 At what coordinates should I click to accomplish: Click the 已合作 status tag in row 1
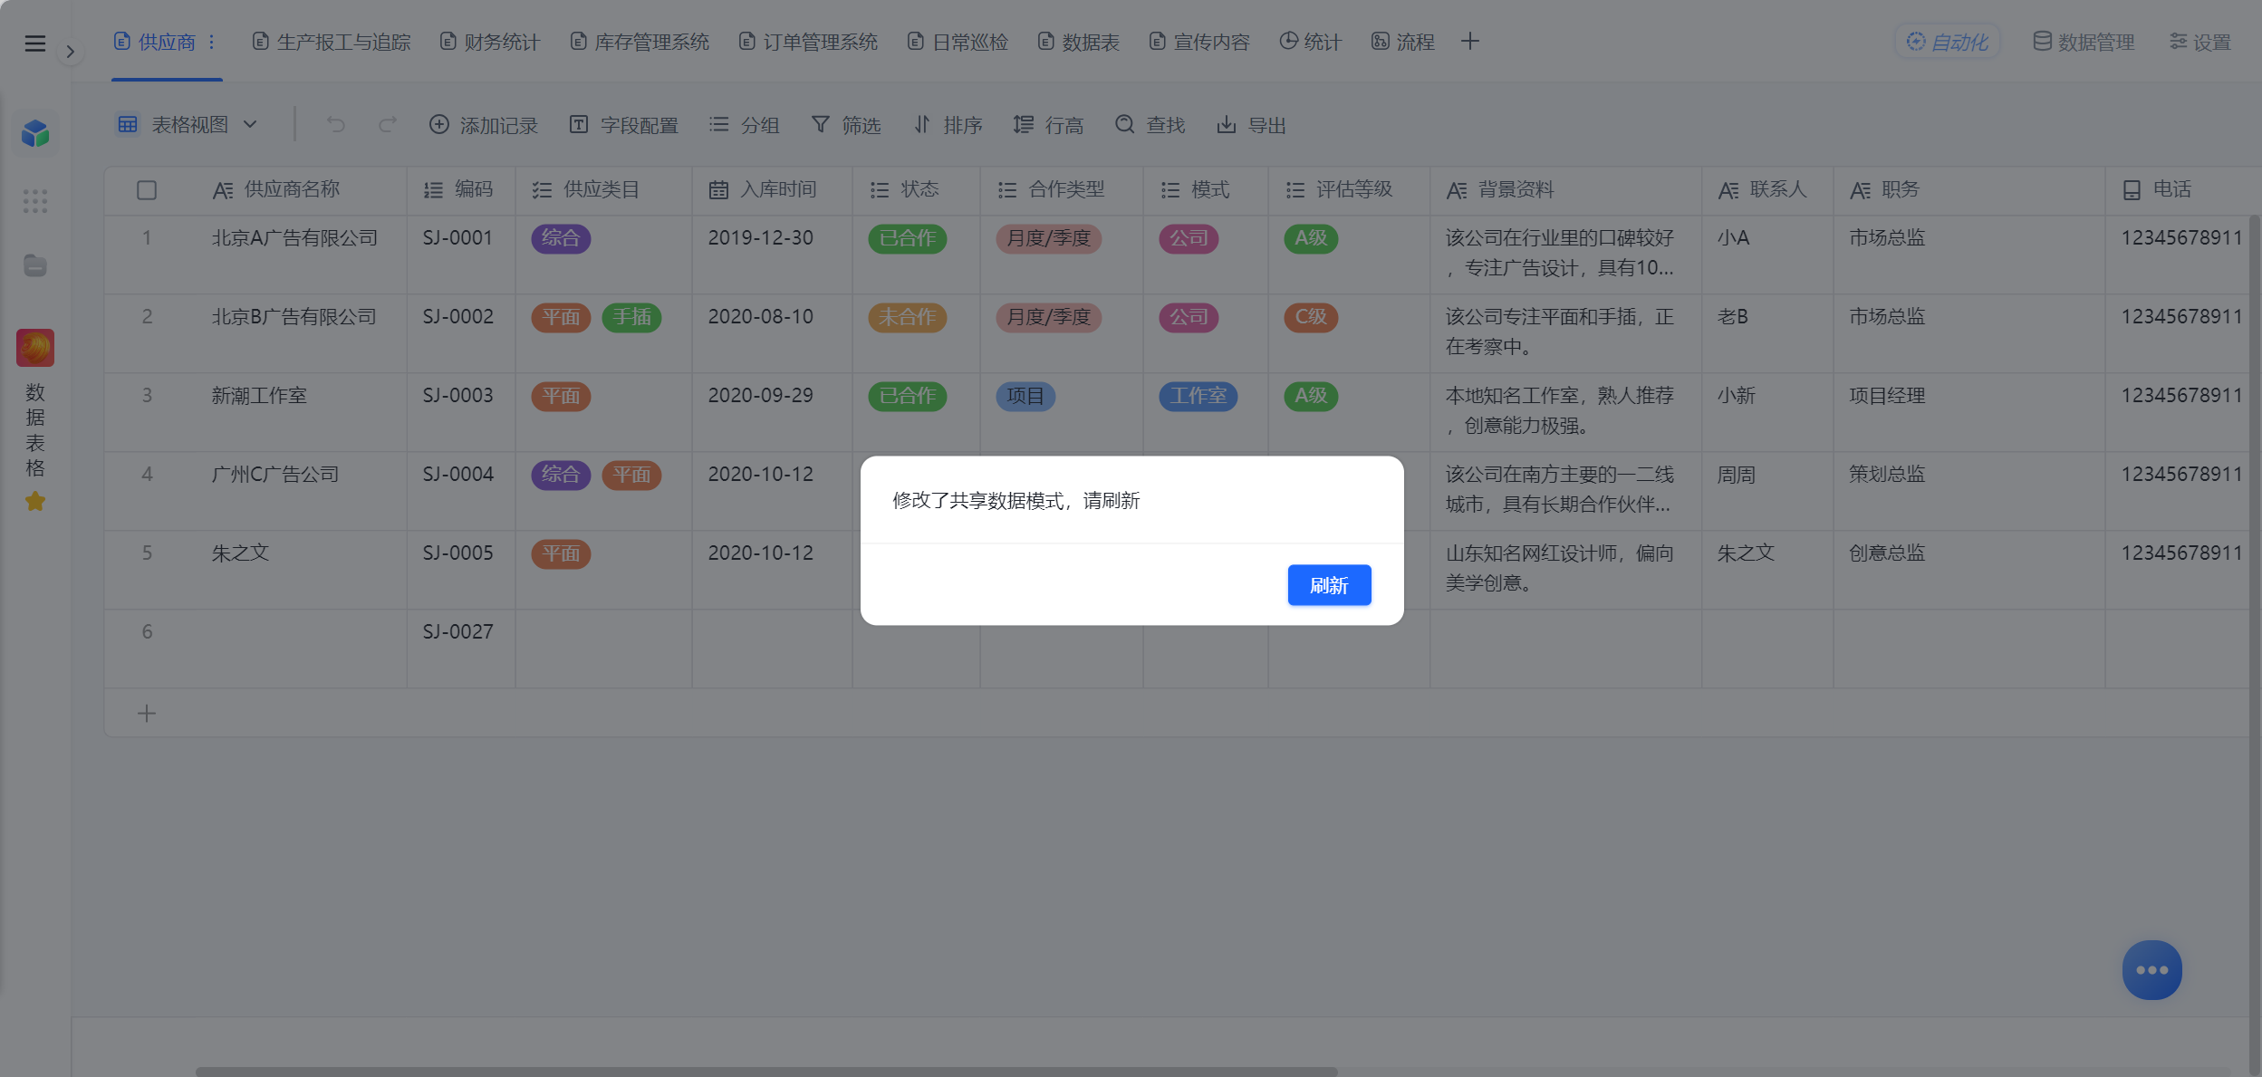(x=908, y=238)
